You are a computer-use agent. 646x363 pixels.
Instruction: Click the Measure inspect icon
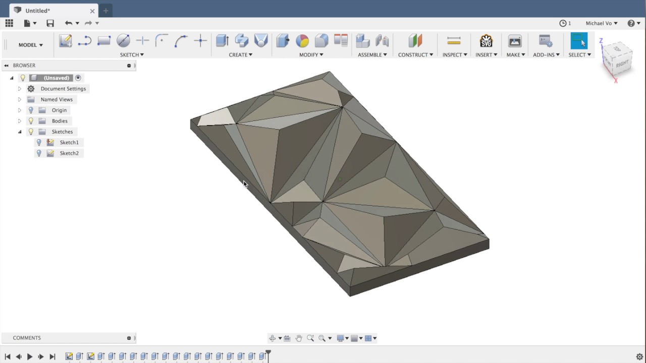(x=454, y=41)
